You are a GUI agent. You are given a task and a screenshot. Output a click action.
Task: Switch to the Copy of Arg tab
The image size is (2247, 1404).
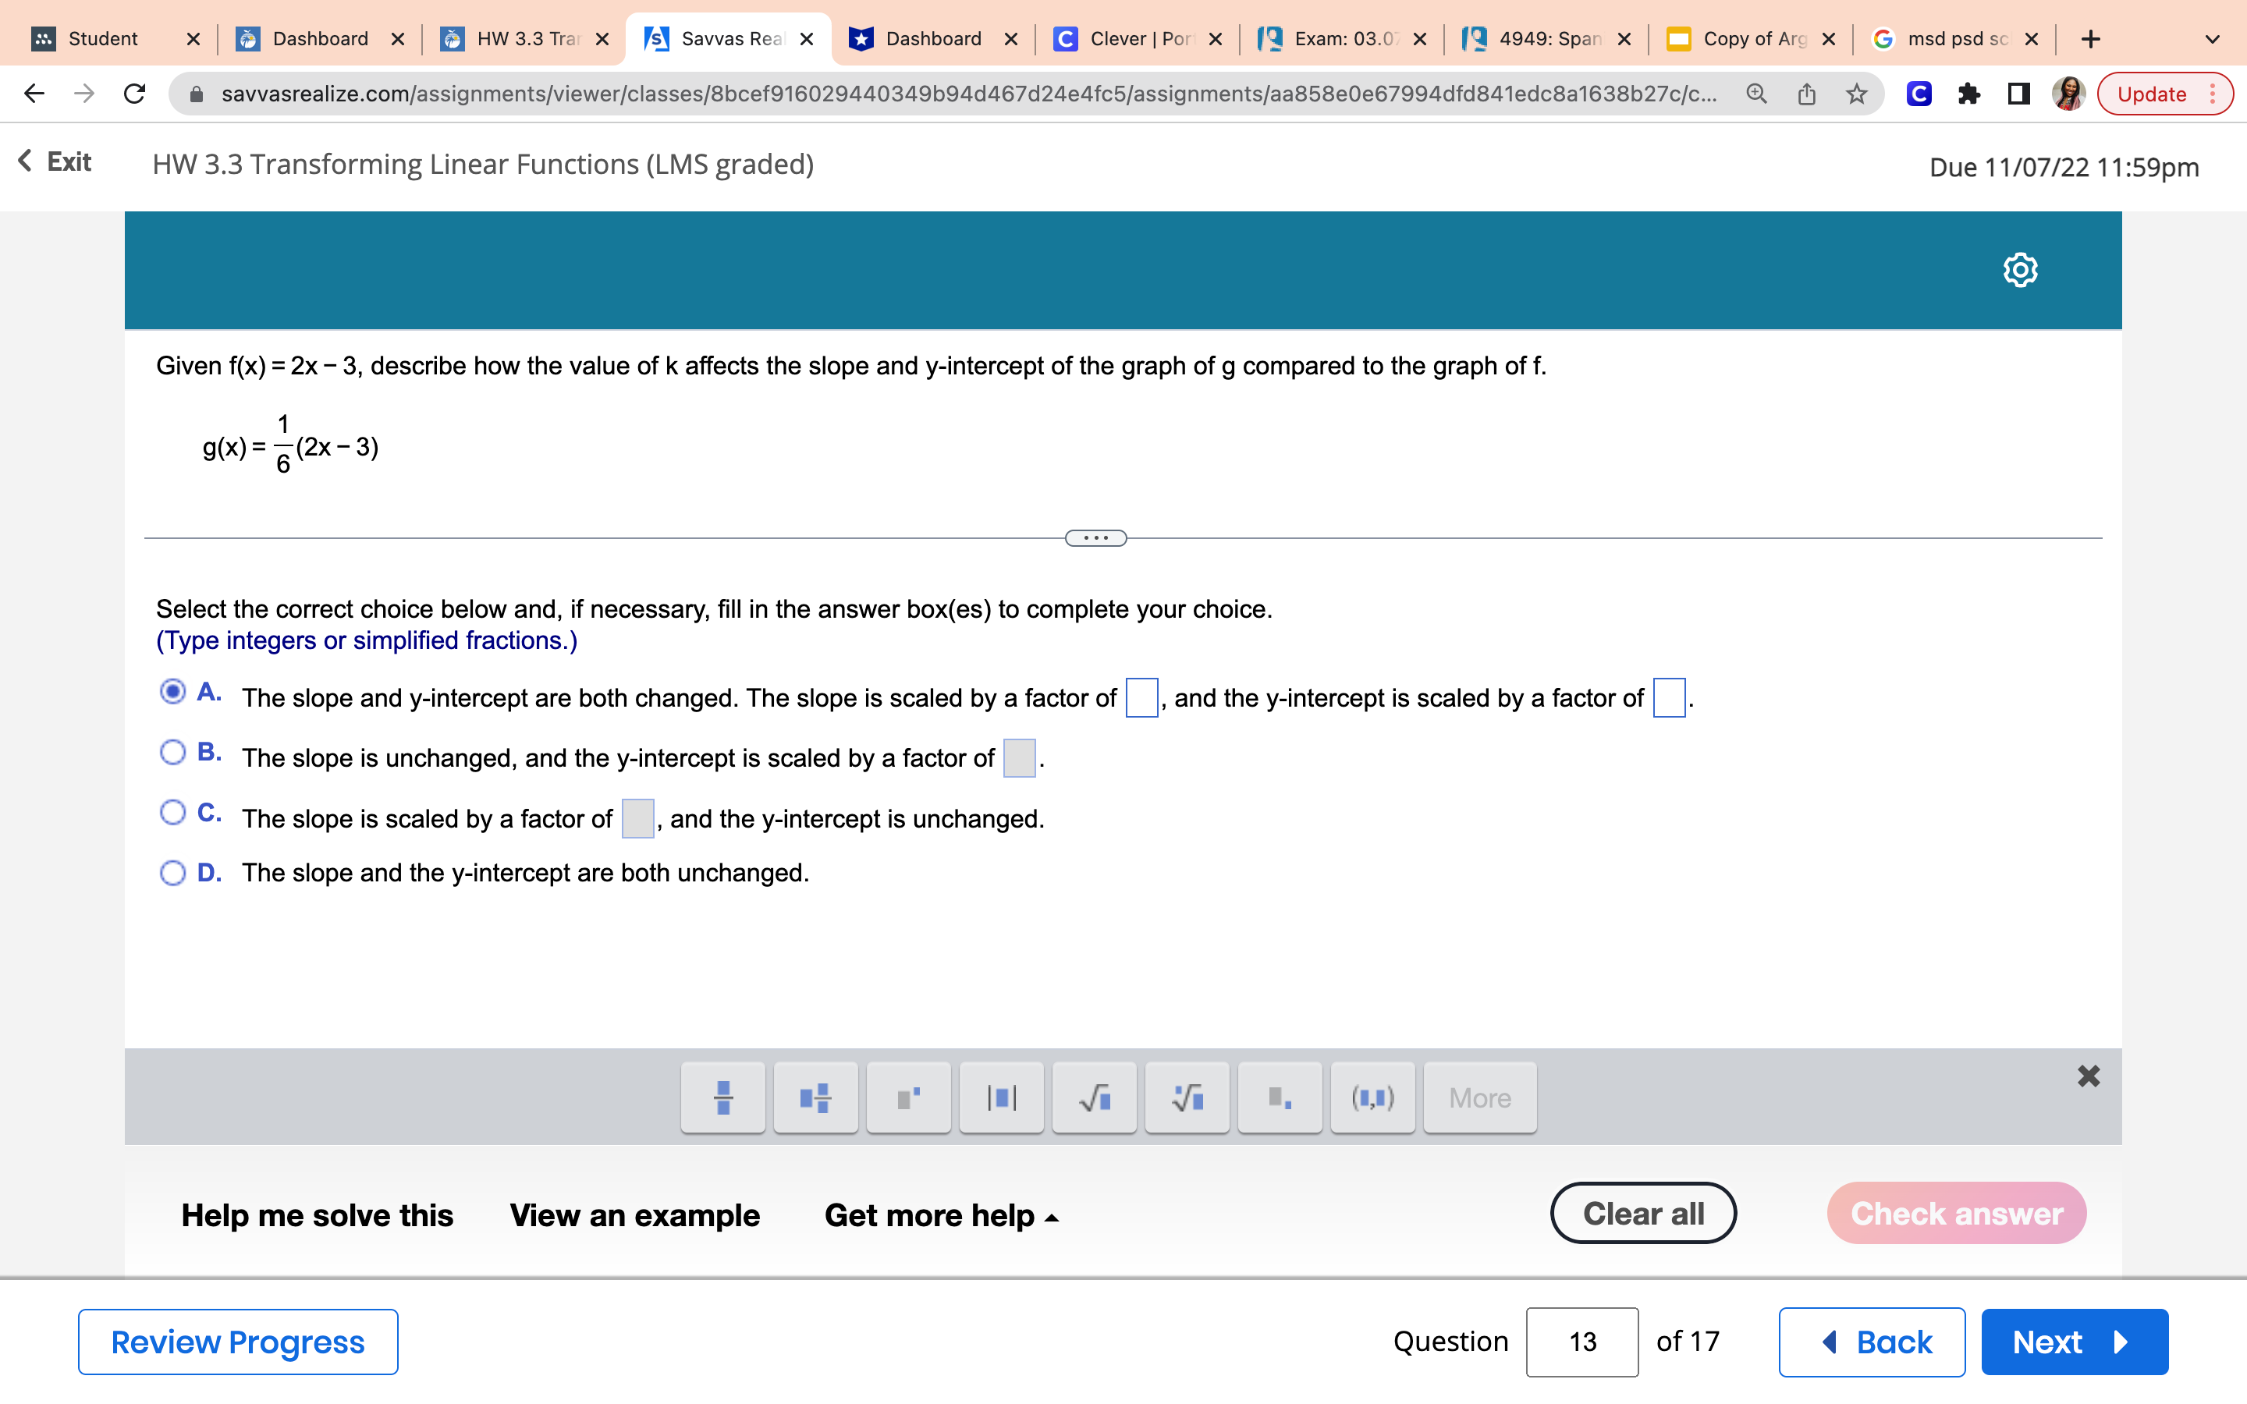(1752, 39)
